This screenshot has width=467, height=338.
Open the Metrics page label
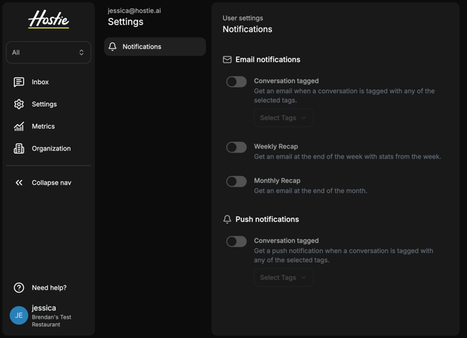click(x=43, y=127)
